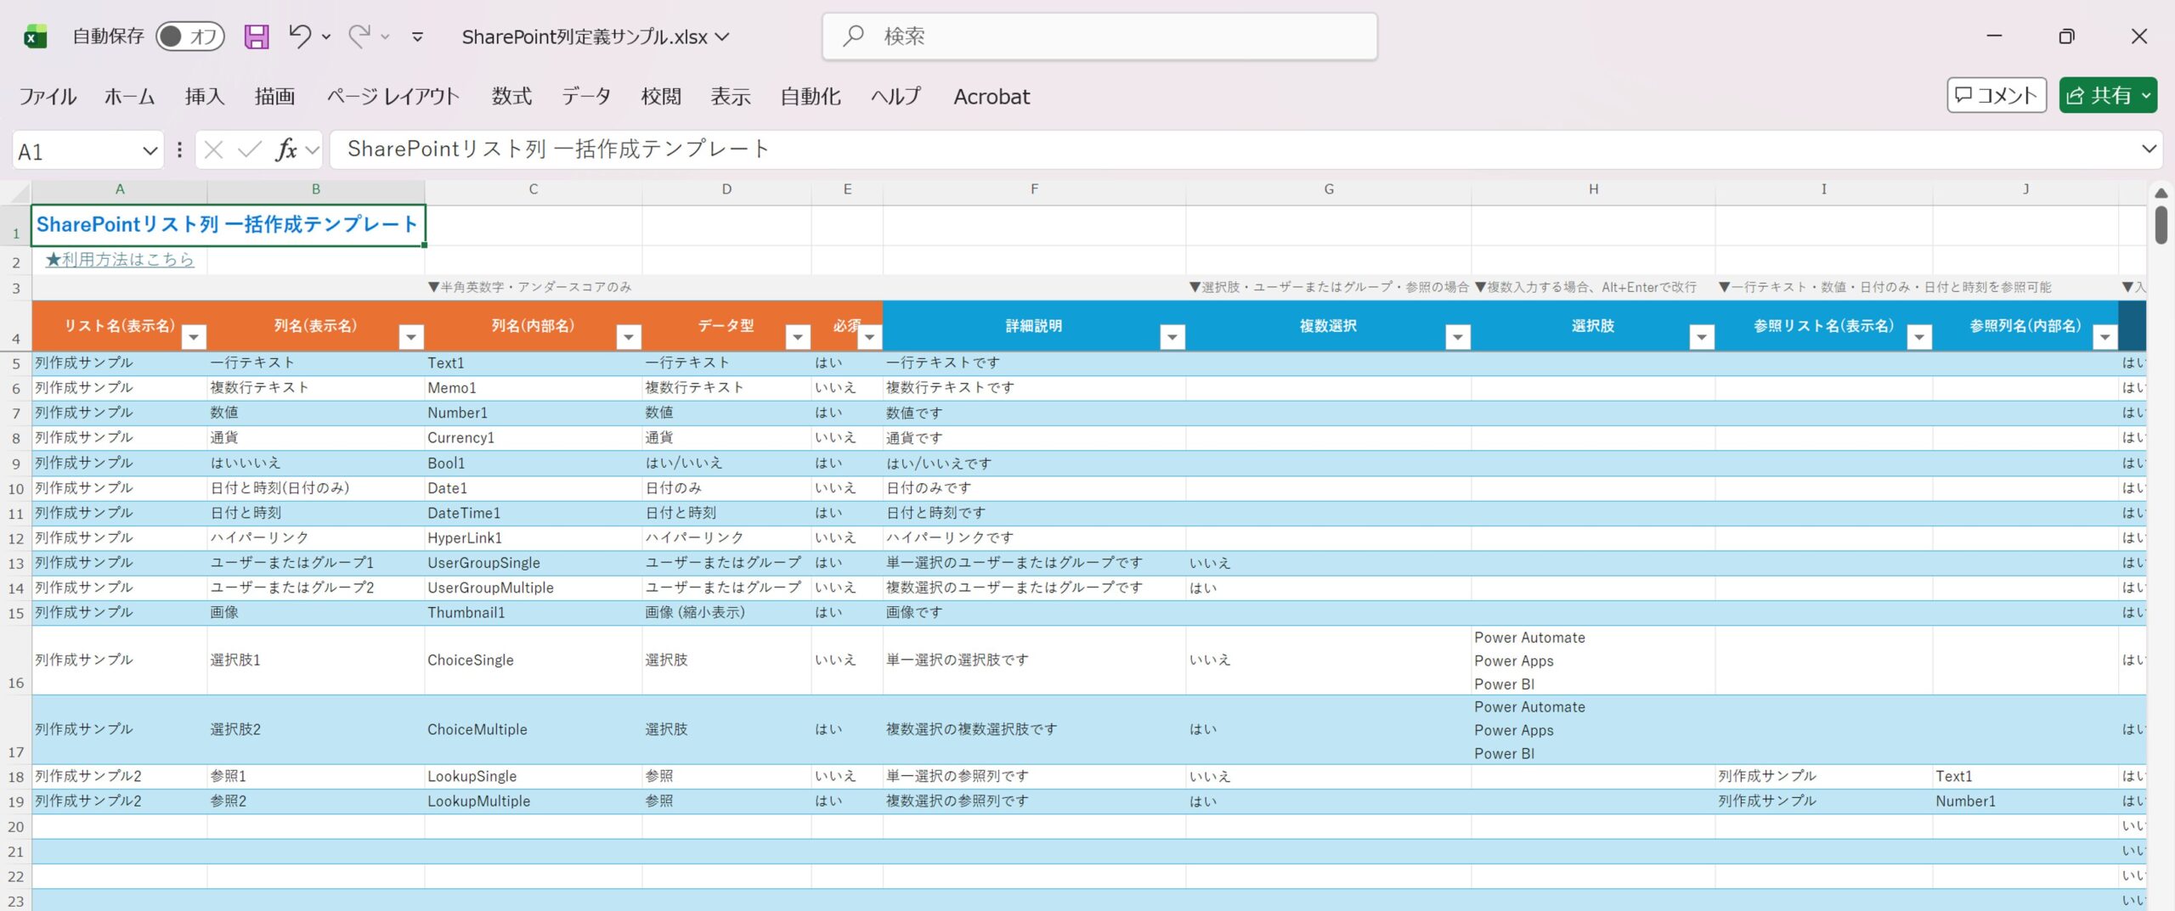Open filter for 列名(内部名) column
Image resolution: width=2175 pixels, height=911 pixels.
click(629, 337)
